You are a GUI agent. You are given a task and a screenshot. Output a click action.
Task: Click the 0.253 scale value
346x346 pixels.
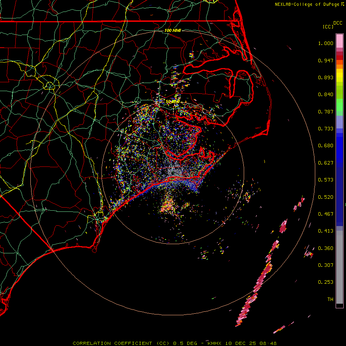[x=326, y=282]
